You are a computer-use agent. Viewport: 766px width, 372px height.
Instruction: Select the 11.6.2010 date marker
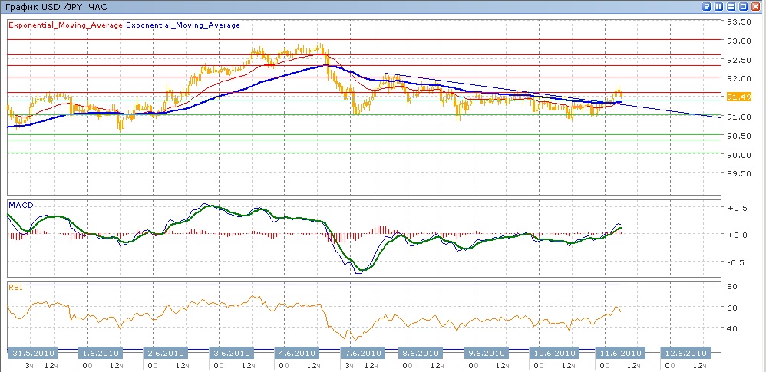pyautogui.click(x=619, y=353)
